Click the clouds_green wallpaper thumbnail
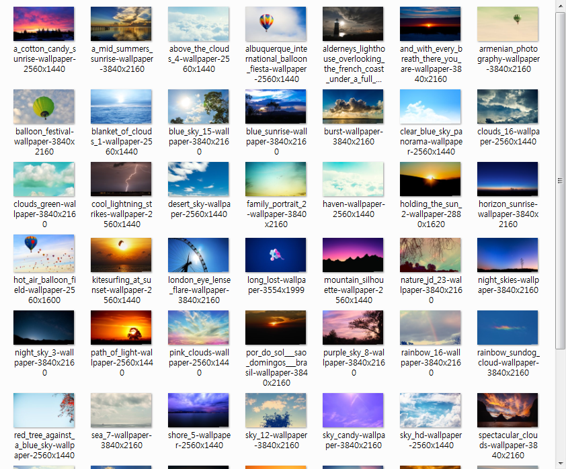 [x=44, y=179]
